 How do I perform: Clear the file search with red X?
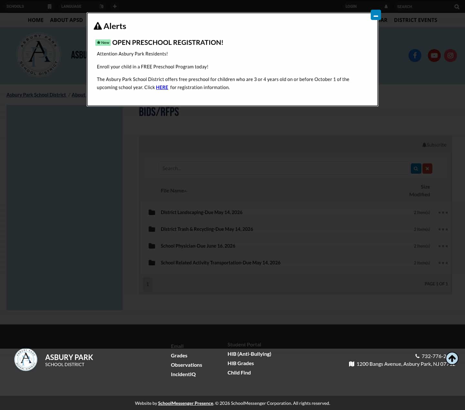click(x=427, y=169)
